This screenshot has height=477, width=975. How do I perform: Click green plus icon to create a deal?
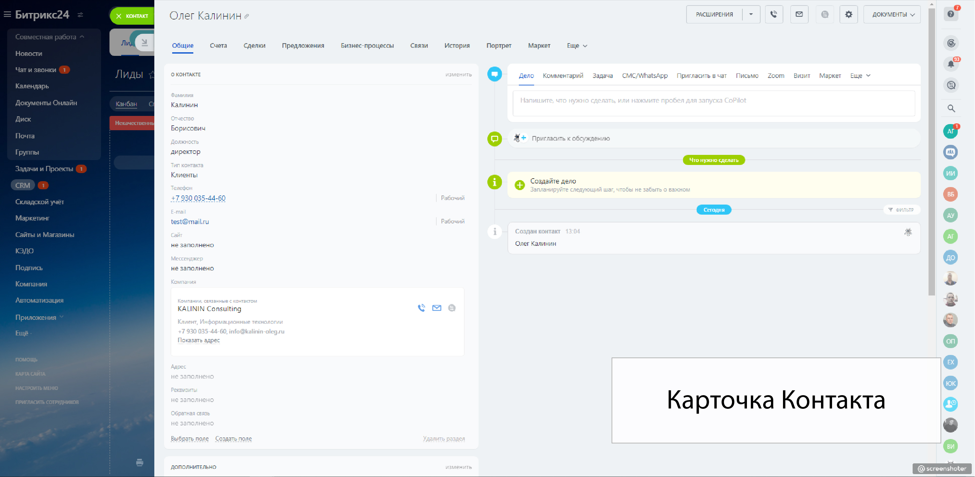(x=520, y=185)
